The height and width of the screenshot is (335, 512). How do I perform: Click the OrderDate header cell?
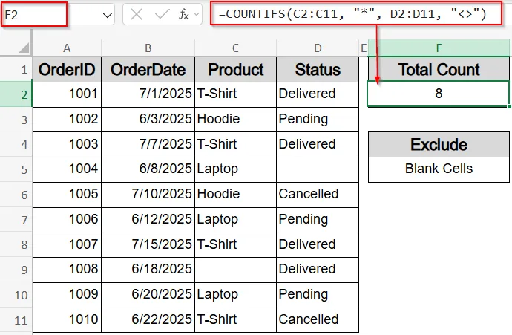click(x=148, y=69)
